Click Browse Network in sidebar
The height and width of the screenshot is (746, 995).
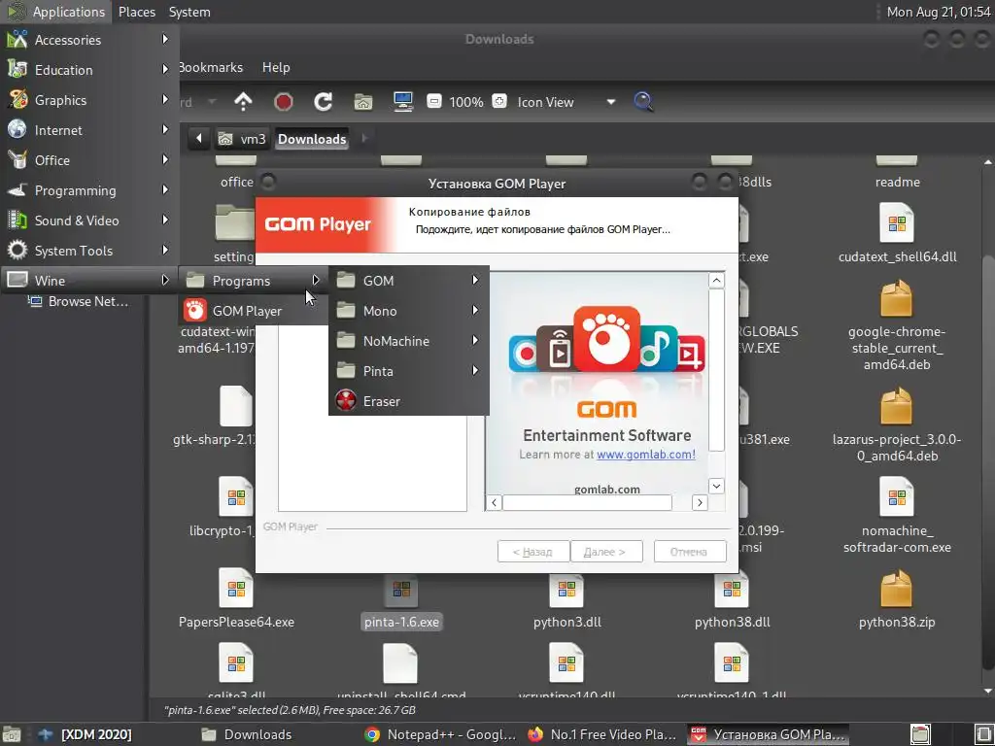point(80,301)
